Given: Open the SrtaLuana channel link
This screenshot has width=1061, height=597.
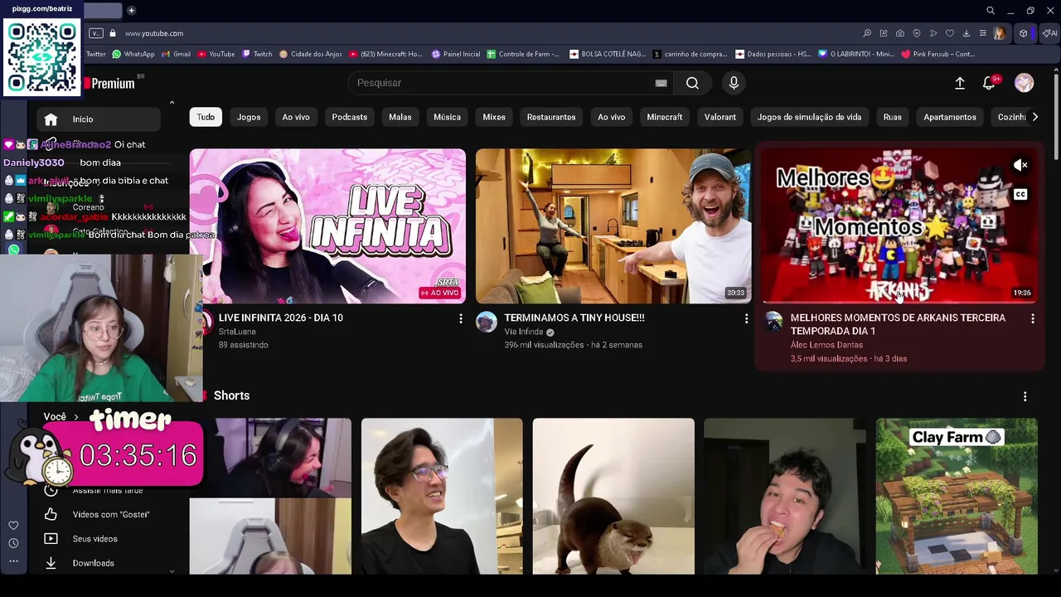Looking at the screenshot, I should point(237,332).
